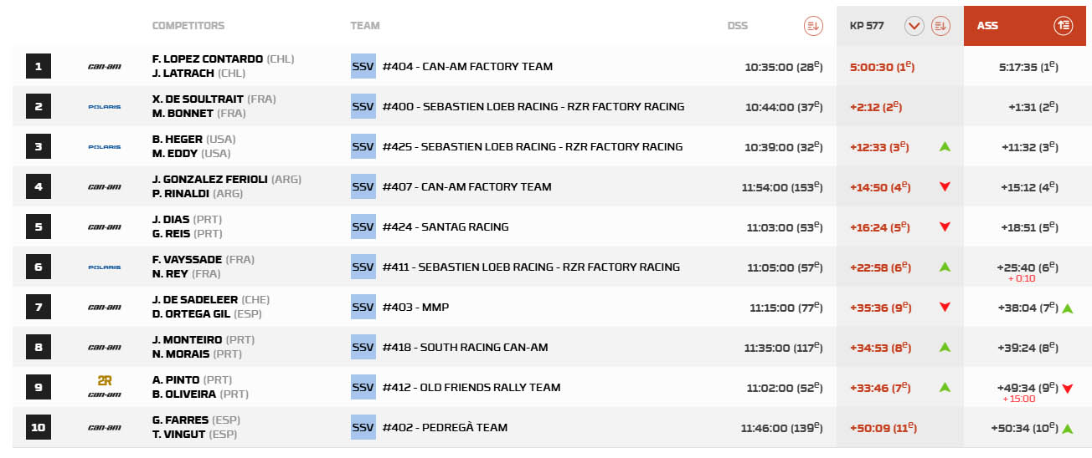Click the +15:00 penalty under Pinto's time
Viewport: 1092px width, 458px height.
pyautogui.click(x=1018, y=399)
